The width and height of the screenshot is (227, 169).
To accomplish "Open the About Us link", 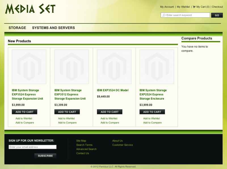I will pos(117,141).
